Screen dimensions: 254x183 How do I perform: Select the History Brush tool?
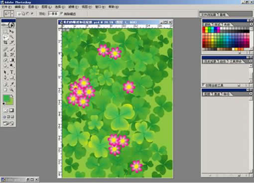click(x=11, y=55)
